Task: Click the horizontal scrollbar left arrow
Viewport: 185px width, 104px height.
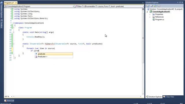Action: click(14, 96)
